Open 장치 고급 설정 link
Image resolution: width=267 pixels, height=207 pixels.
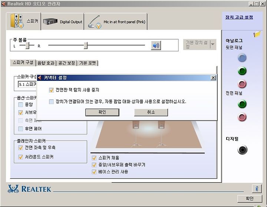(x=239, y=17)
